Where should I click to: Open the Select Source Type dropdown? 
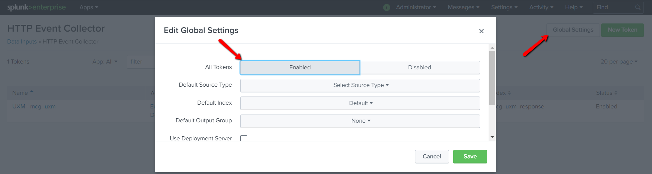[x=360, y=85]
